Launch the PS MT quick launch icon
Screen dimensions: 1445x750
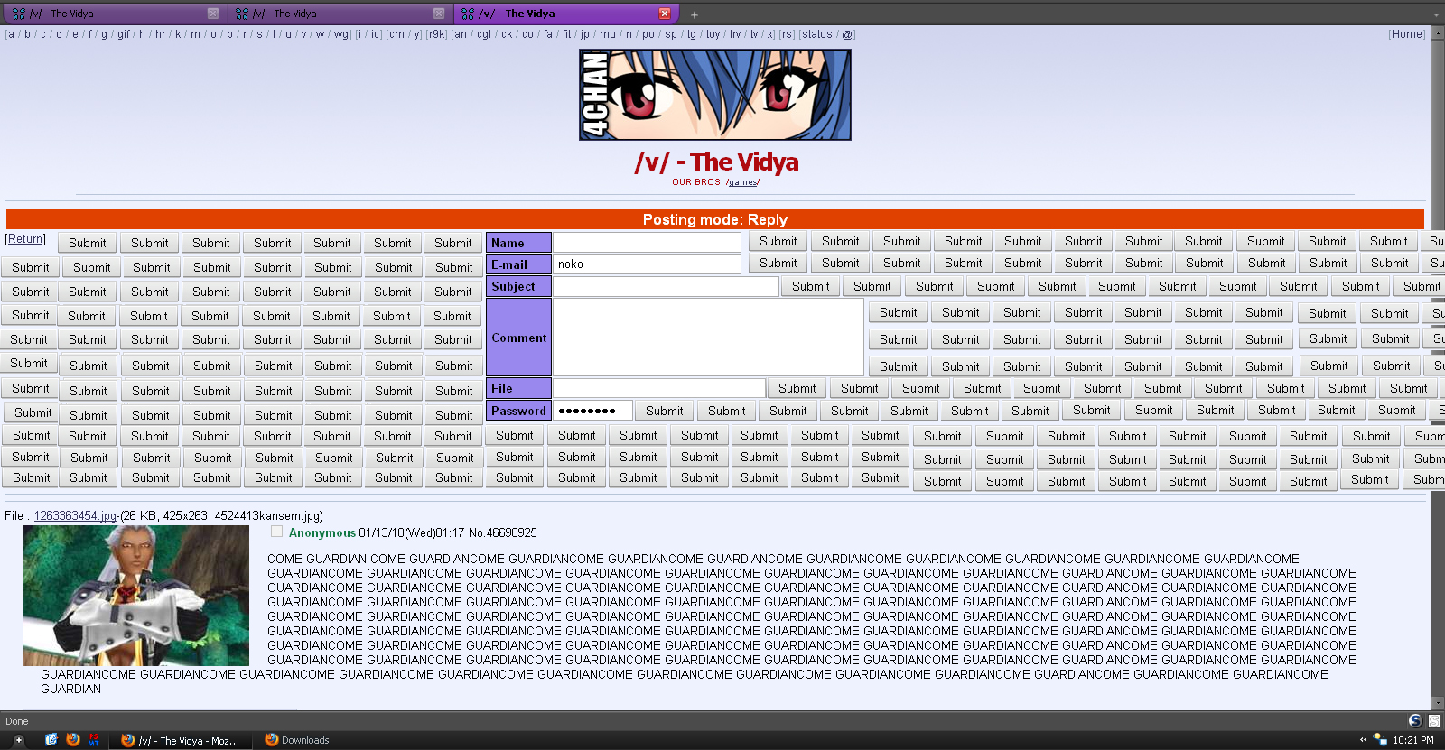pos(93,739)
